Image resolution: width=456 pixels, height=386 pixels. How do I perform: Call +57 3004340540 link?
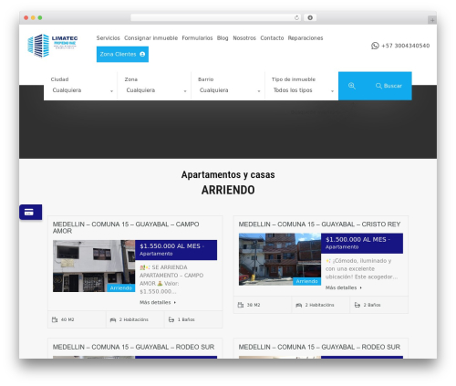coord(405,46)
